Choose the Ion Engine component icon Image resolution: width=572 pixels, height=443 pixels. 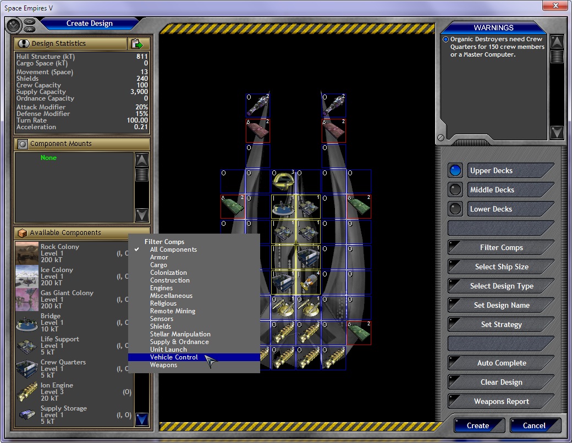[26, 392]
